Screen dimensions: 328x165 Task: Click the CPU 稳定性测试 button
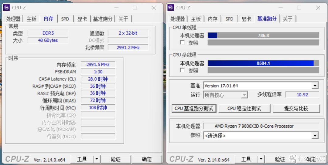pos(244,108)
